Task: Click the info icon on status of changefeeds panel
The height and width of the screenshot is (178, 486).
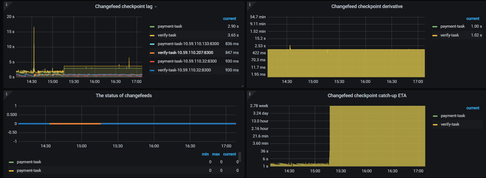Action: [6, 94]
